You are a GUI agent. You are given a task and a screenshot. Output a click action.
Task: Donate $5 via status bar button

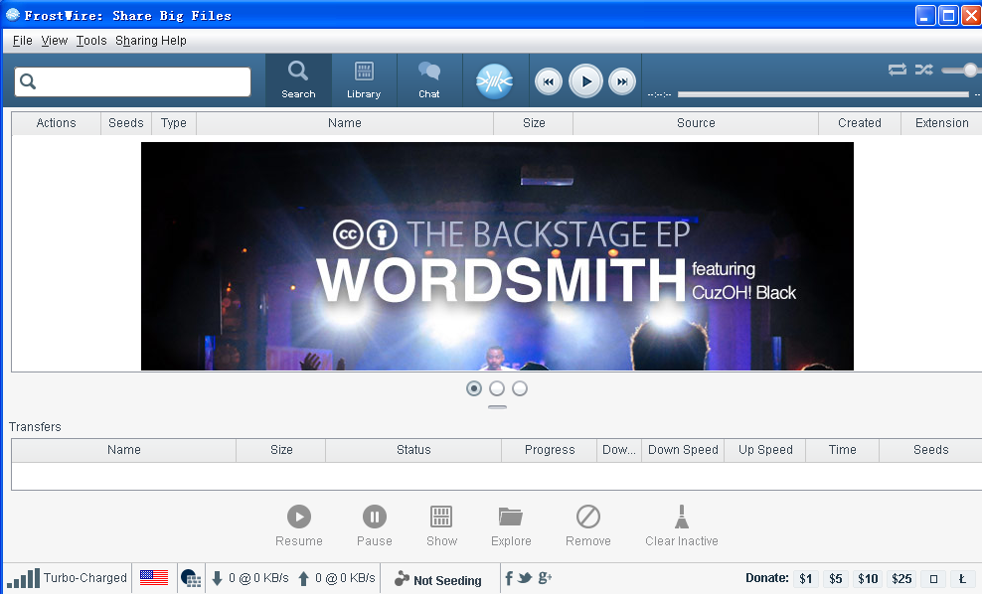click(x=836, y=579)
